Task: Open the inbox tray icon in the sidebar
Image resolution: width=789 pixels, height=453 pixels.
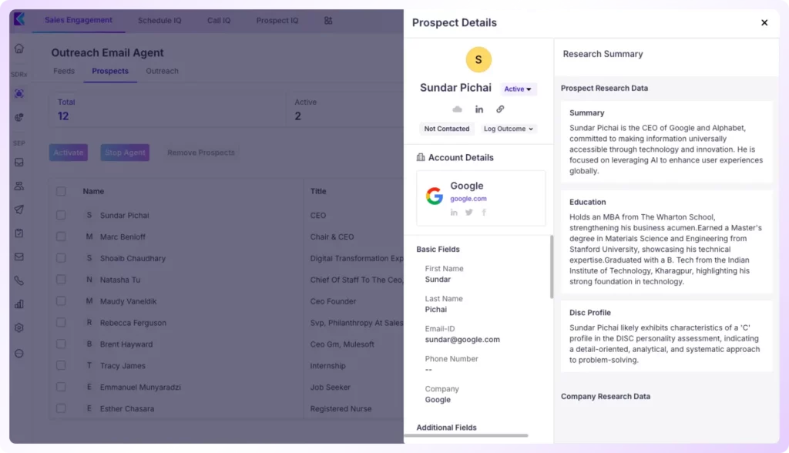Action: 19,163
